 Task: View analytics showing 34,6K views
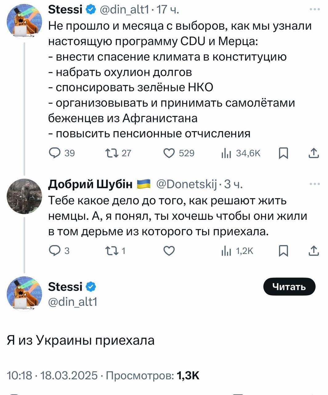pos(226,153)
